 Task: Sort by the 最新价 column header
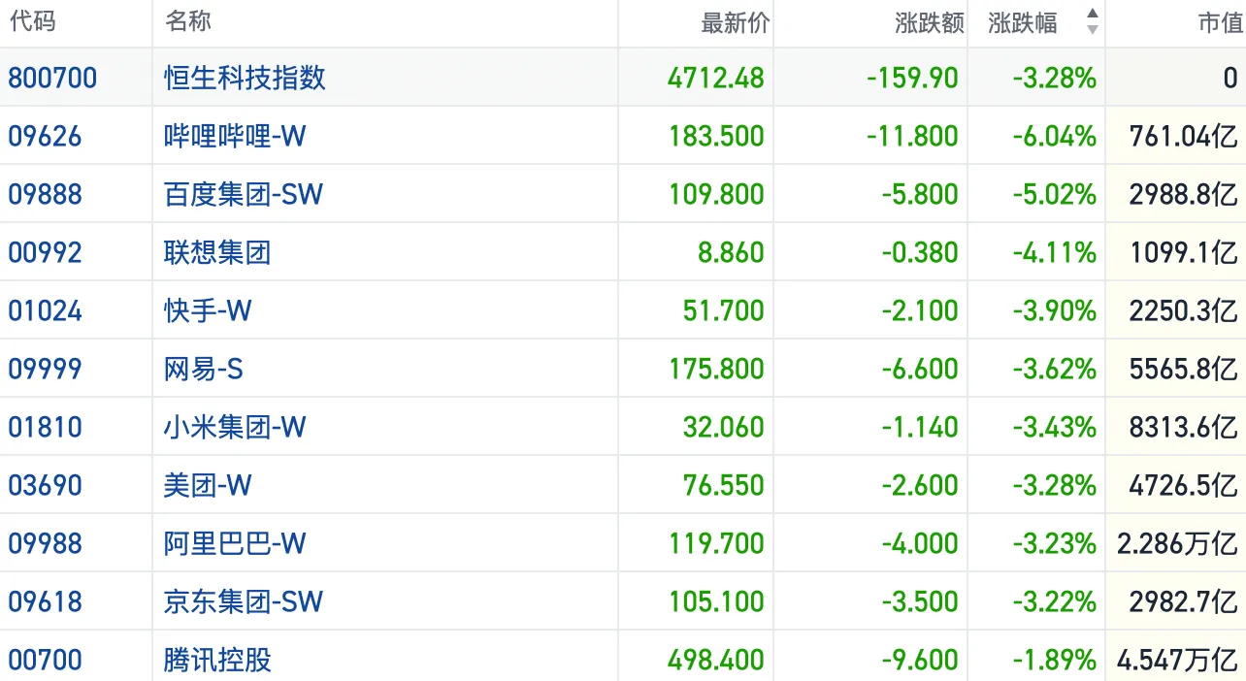pyautogui.click(x=735, y=23)
